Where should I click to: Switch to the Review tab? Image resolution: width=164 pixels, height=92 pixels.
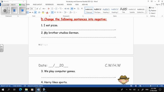point(69,5)
